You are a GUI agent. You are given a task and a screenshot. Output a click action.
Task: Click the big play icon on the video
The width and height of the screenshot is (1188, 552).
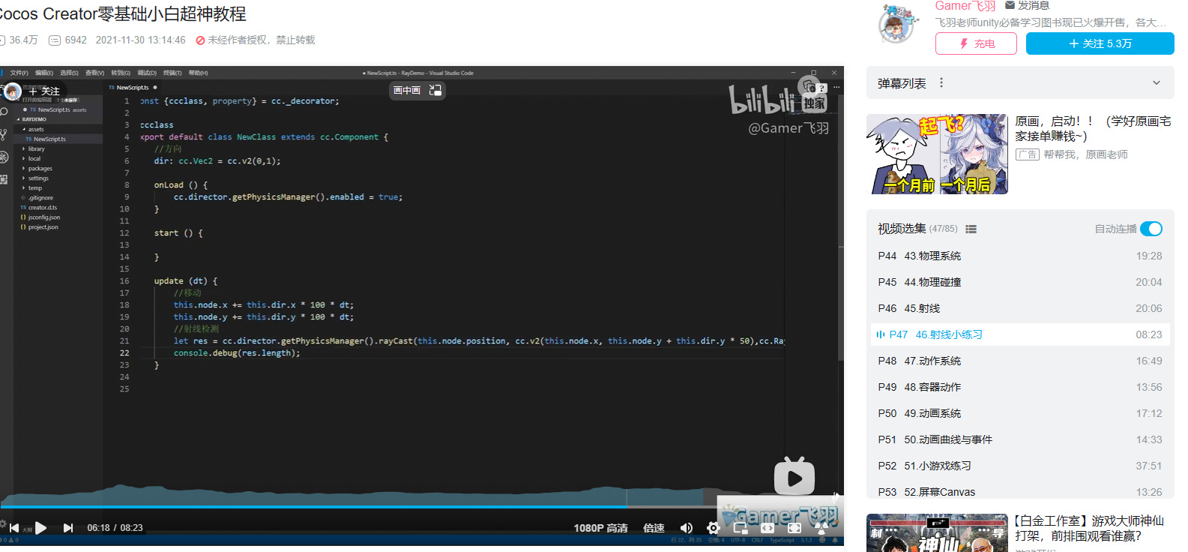tap(794, 477)
